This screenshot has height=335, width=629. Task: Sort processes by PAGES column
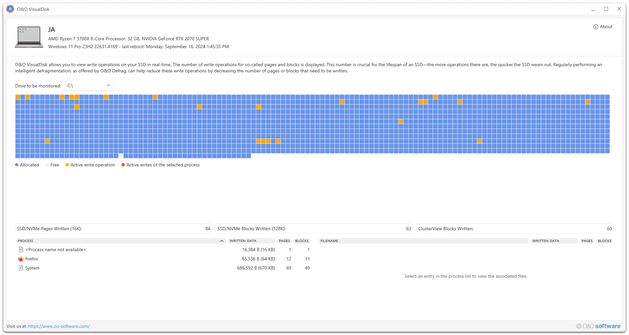pos(284,241)
